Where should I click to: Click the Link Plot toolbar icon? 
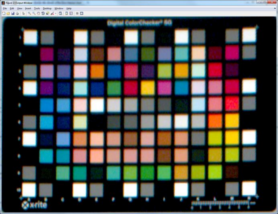60,13
